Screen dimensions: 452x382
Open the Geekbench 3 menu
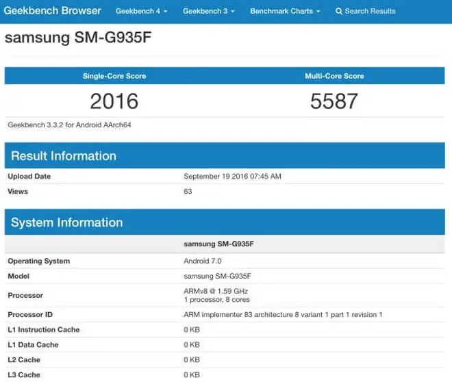point(209,11)
